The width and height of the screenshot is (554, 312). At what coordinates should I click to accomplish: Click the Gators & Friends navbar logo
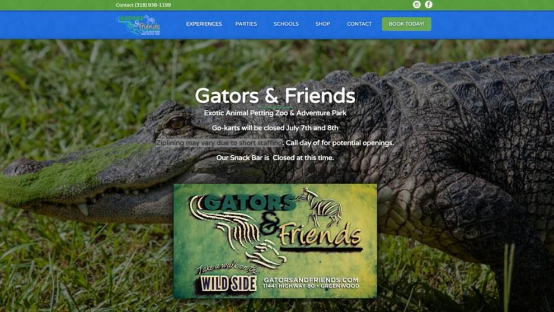pos(139,25)
